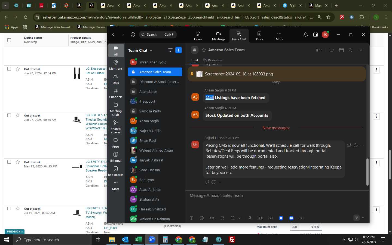
Task: Click the composer more options ellipsis
Action: 302,218
